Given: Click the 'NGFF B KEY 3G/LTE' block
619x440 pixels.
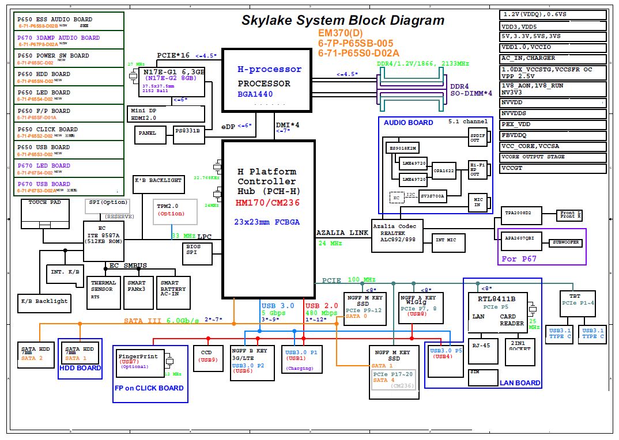Looking at the screenshot, I should pos(252,363).
